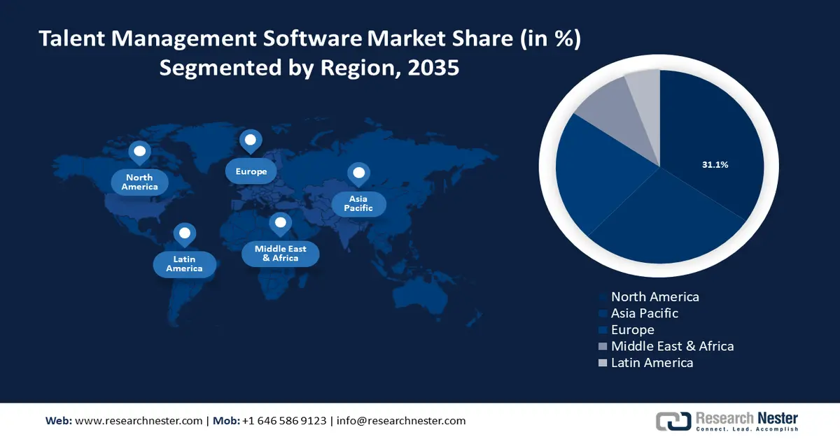
Task: Click the map pin above Europe label
Action: pyautogui.click(x=250, y=141)
